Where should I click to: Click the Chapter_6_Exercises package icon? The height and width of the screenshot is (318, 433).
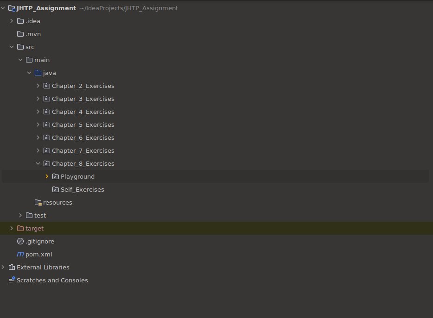click(x=47, y=137)
